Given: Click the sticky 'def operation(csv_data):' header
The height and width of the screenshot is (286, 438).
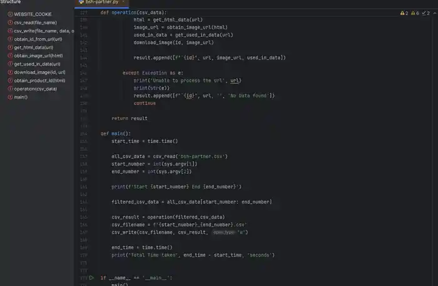Looking at the screenshot, I should [133, 12].
